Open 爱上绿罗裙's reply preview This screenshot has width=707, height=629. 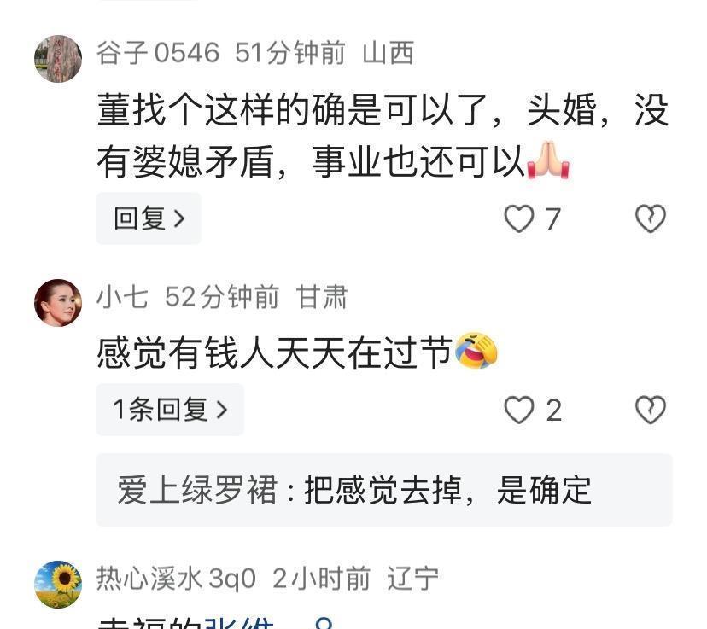383,490
